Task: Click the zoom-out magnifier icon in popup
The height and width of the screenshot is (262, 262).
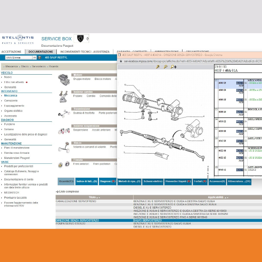Action: pyautogui.click(x=165, y=67)
